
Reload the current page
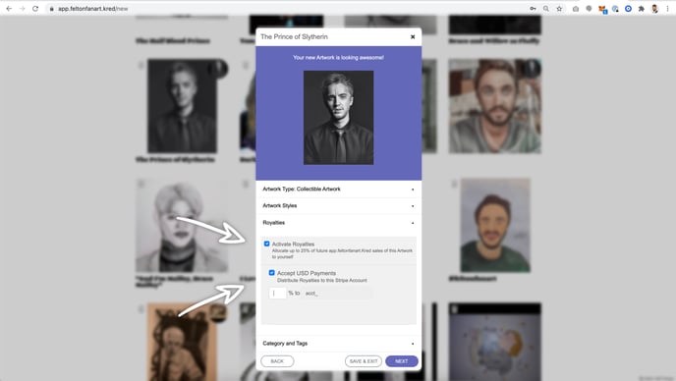(x=35, y=9)
